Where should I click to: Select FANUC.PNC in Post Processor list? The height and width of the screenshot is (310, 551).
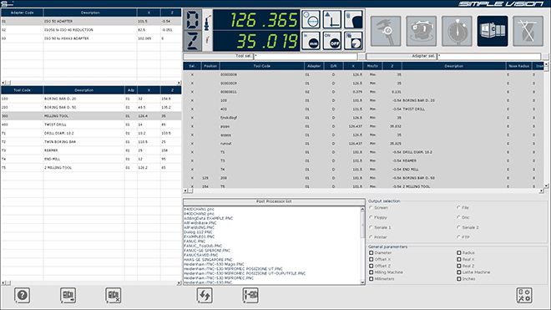pos(195,241)
